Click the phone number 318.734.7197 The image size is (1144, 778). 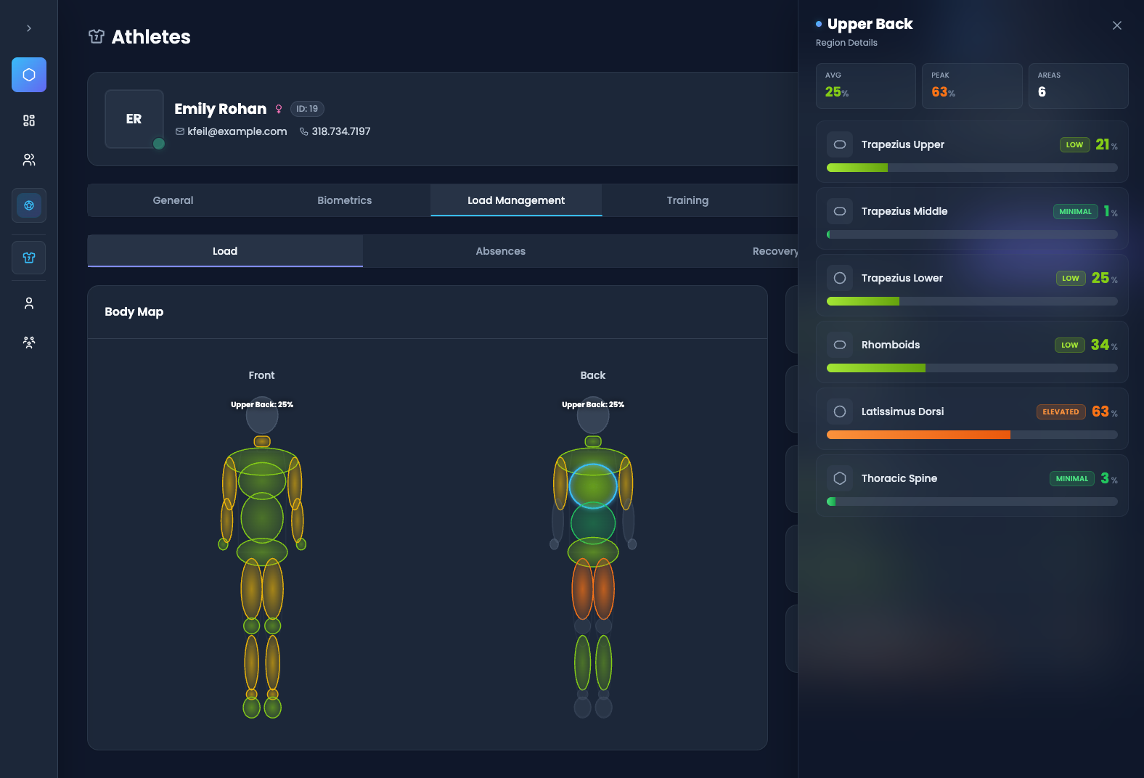(341, 131)
